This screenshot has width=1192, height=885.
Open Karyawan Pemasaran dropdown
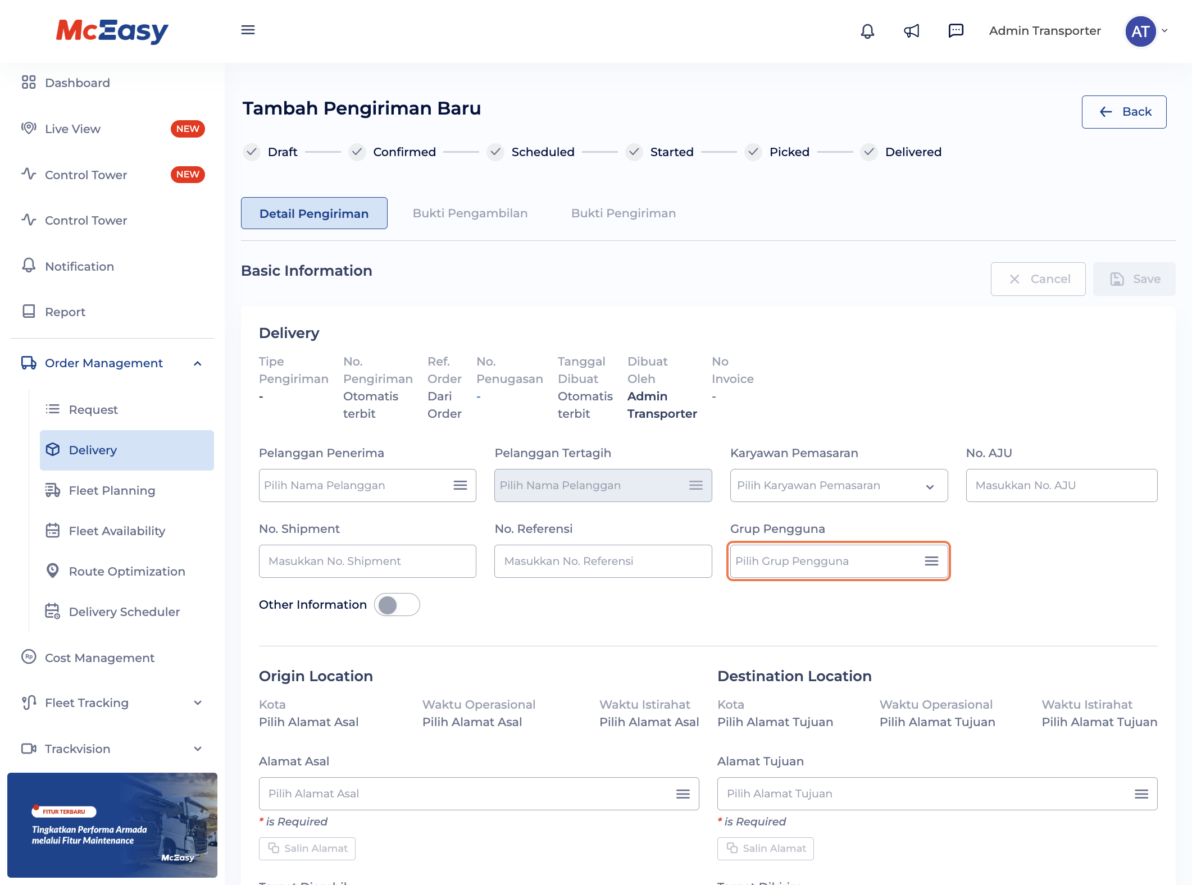pos(838,485)
